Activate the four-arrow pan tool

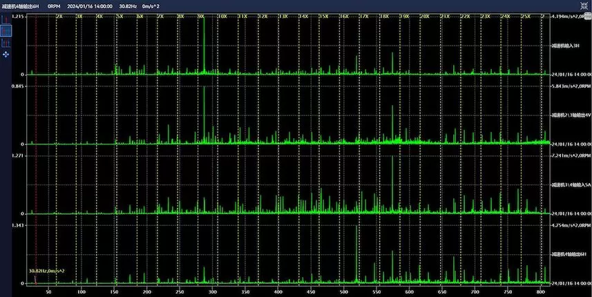tap(6, 54)
